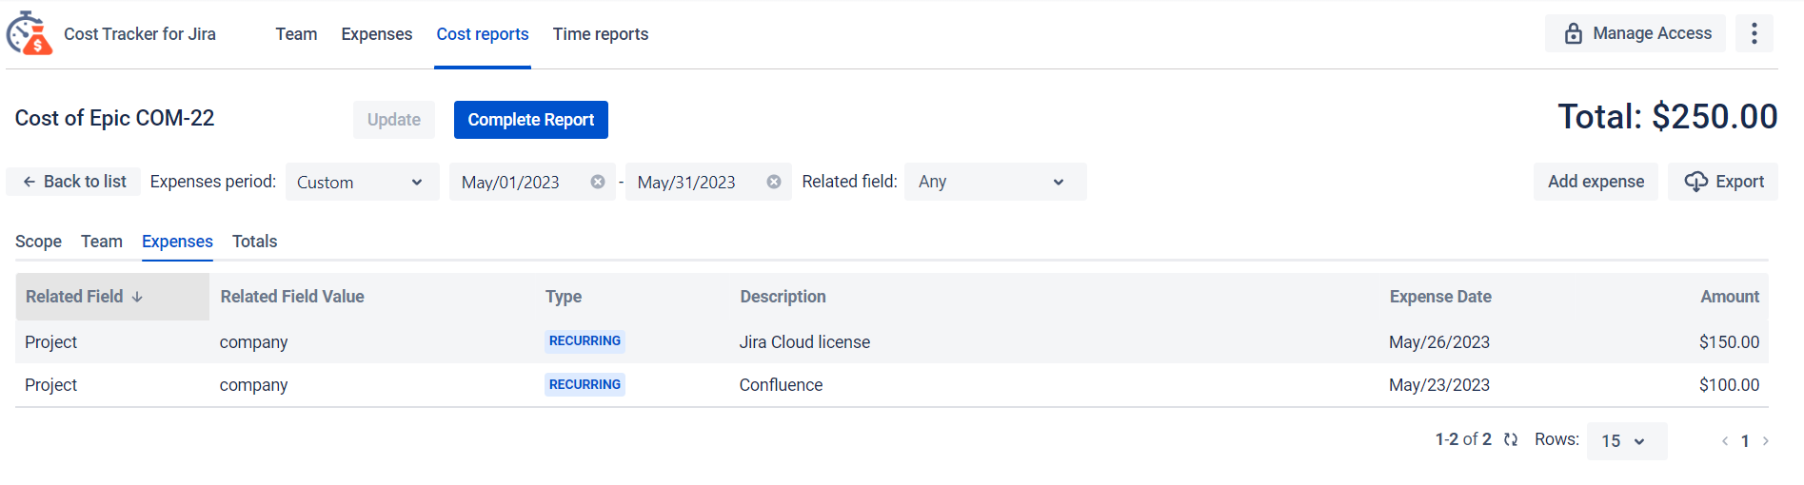Image resolution: width=1804 pixels, height=485 pixels.
Task: Click the Add expense button
Action: [x=1596, y=182]
